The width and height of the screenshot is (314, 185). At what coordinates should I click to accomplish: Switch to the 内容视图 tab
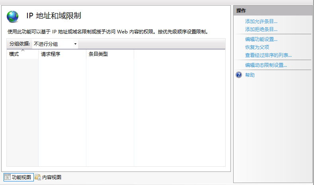pyautogui.click(x=48, y=177)
